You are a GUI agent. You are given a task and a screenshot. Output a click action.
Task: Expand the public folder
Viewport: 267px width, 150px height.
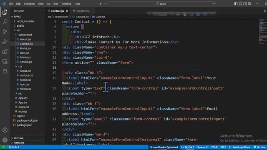[x=20, y=26]
